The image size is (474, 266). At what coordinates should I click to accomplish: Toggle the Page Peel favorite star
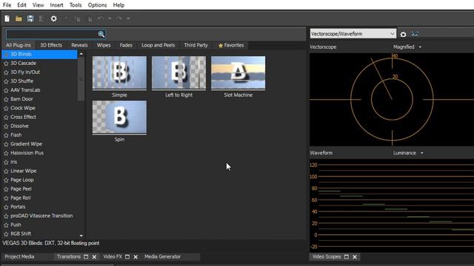click(6, 189)
